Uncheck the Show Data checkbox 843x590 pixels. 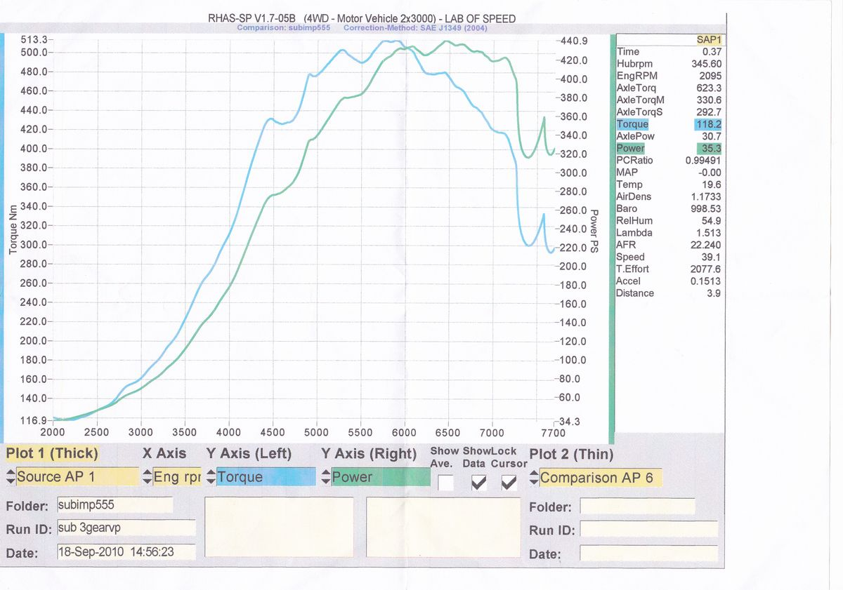pos(478,483)
